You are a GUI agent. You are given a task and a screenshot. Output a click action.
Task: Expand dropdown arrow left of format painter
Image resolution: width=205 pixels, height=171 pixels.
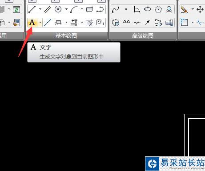pos(9,23)
